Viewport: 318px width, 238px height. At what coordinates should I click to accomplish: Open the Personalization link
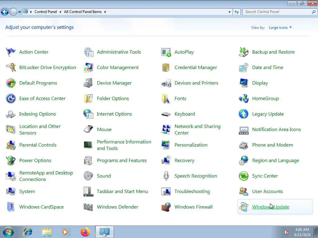(191, 145)
